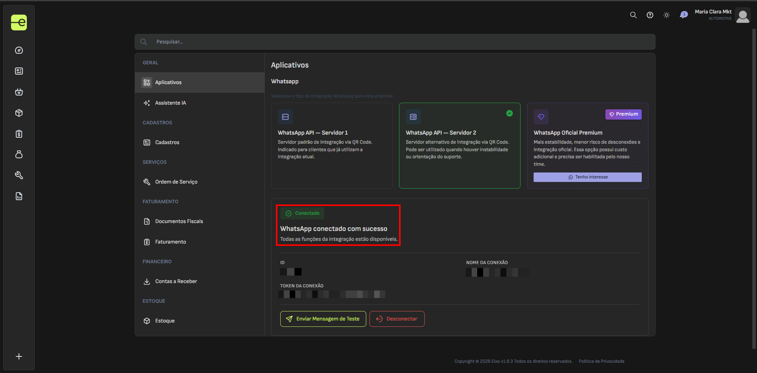Open Documentos Fiscais menu item
This screenshot has height=373, width=757.
pyautogui.click(x=200, y=221)
